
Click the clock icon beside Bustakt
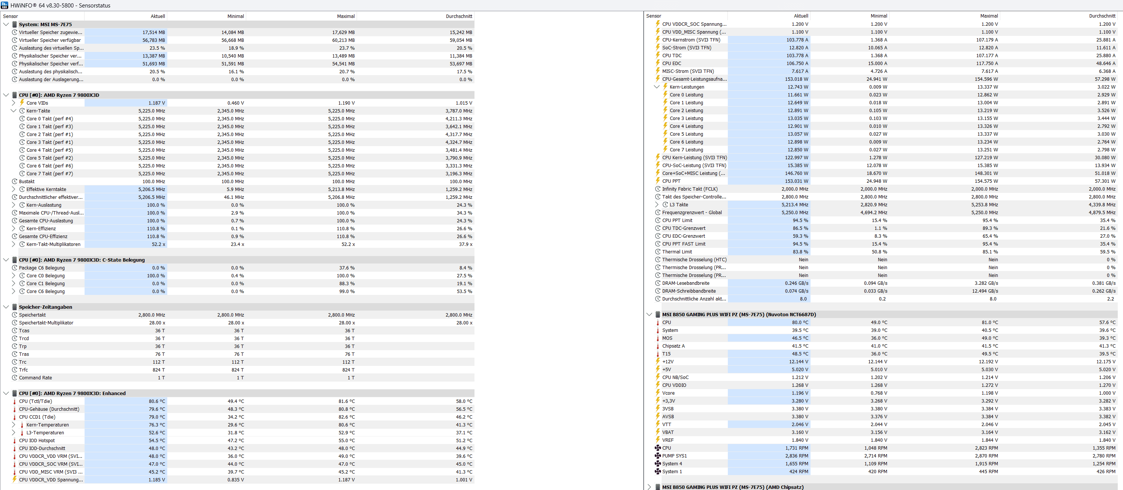tap(14, 181)
